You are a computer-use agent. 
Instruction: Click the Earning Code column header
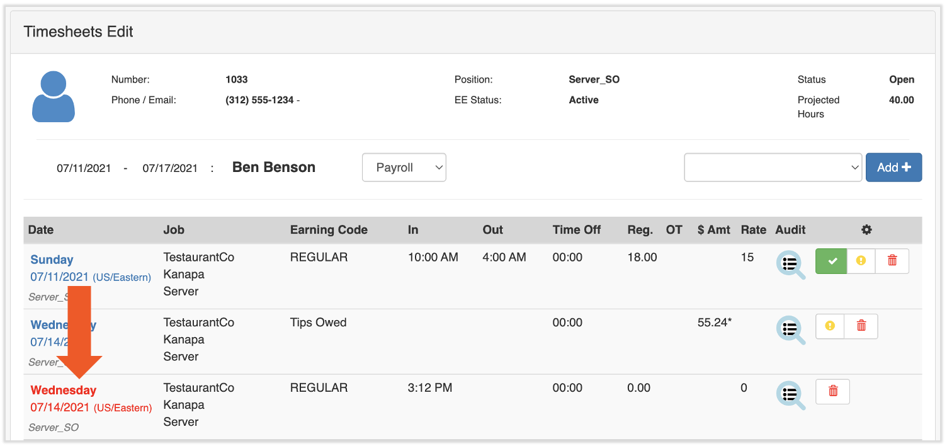(x=329, y=229)
